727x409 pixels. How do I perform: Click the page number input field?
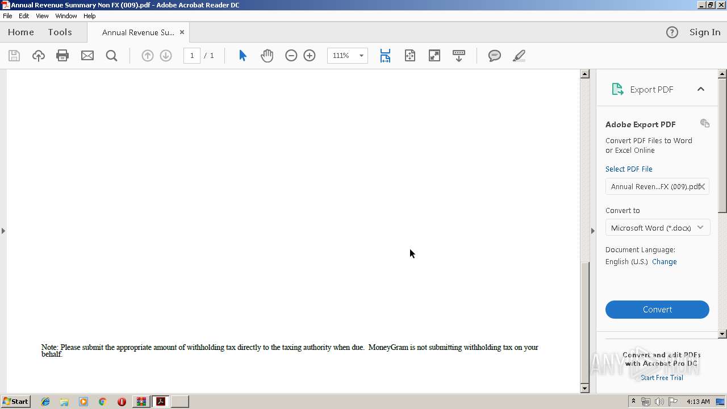click(x=192, y=56)
